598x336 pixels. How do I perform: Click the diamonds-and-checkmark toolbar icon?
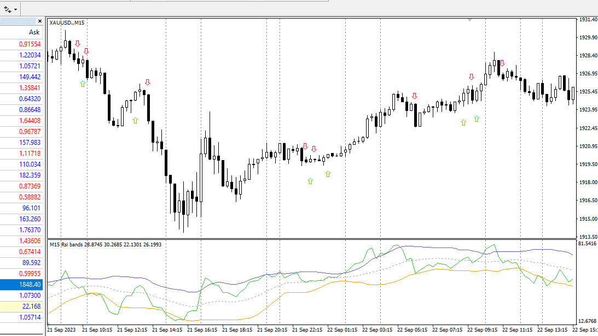pyautogui.click(x=7, y=9)
